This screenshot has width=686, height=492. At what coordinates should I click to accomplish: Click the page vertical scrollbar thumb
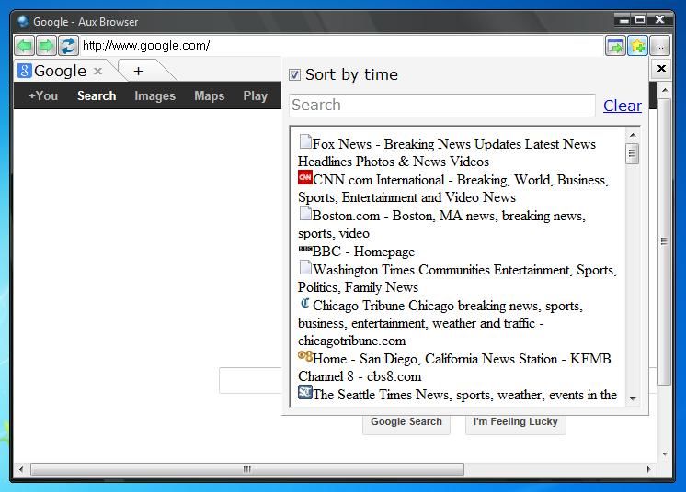665,241
